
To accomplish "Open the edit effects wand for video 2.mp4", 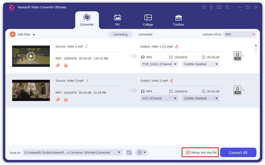I will (x=58, y=100).
